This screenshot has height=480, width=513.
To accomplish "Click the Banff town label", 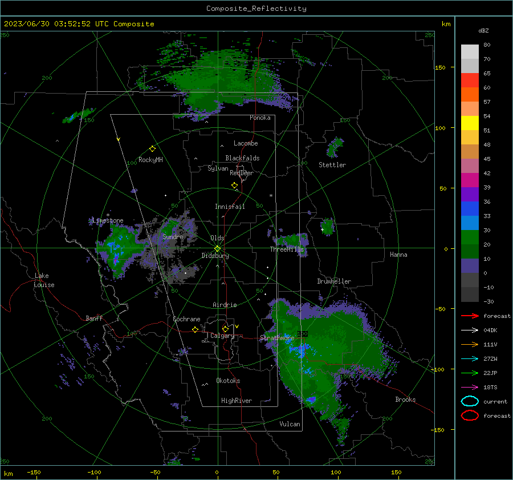I will coord(94,318).
